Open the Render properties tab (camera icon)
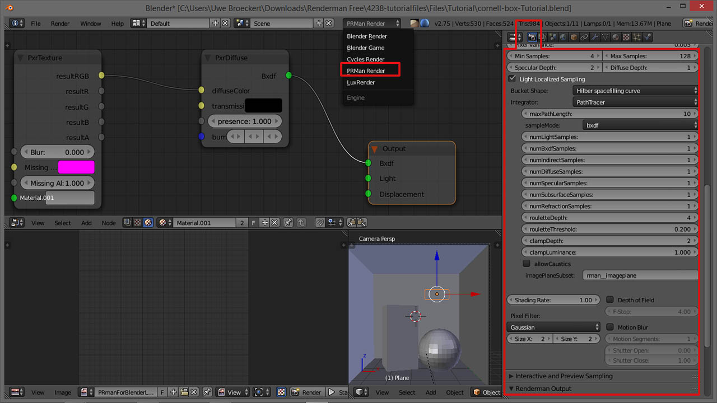Image resolution: width=717 pixels, height=403 pixels. [x=532, y=37]
